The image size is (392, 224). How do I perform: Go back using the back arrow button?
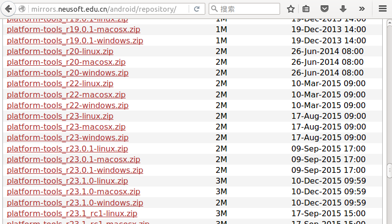[8, 9]
